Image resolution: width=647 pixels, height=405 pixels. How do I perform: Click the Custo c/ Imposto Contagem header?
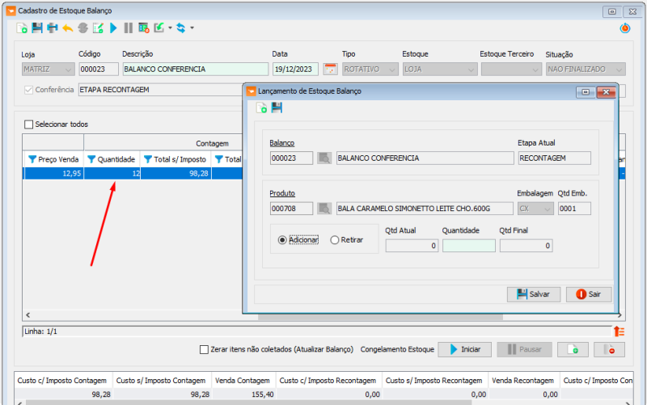pyautogui.click(x=62, y=380)
